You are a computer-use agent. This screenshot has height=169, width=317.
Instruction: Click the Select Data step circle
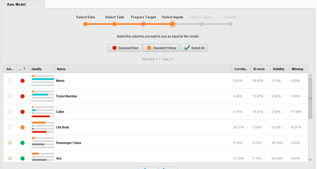pos(85,24)
